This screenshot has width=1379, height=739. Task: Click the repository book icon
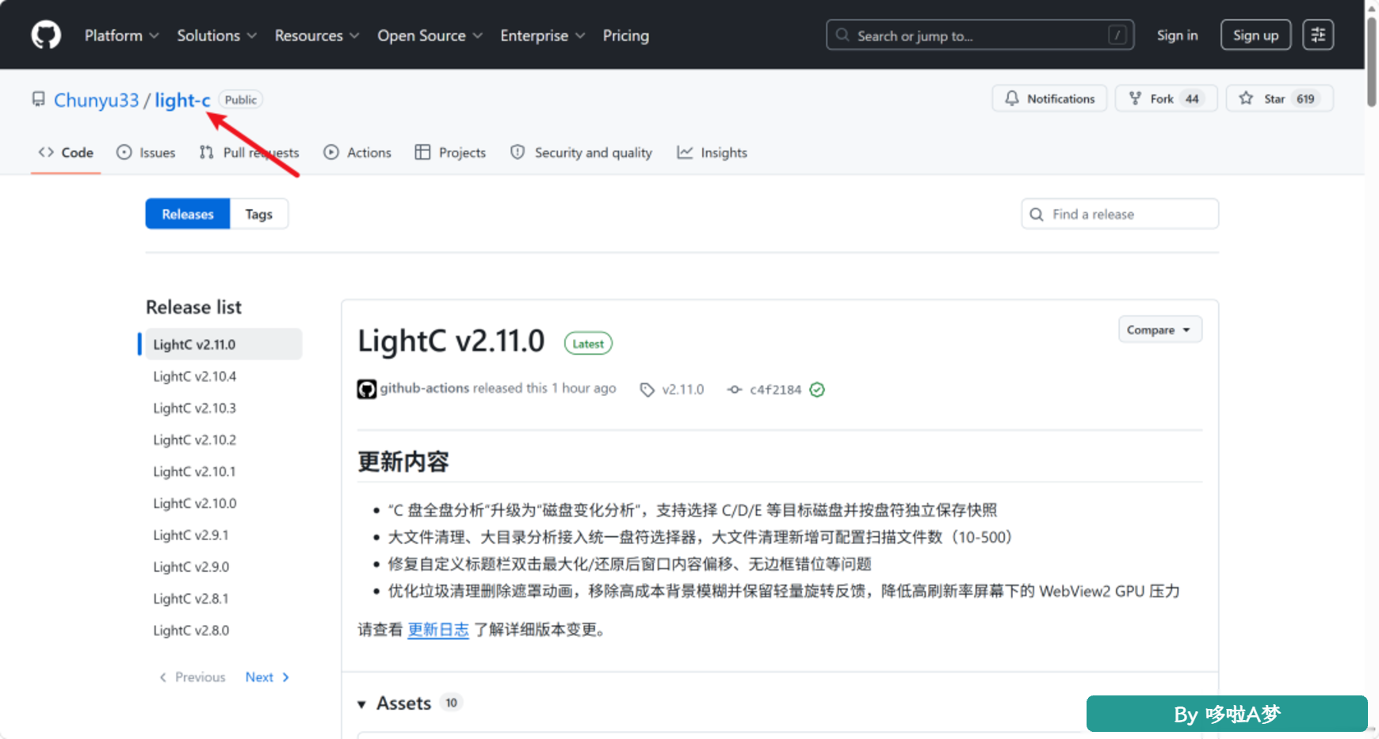click(x=38, y=99)
